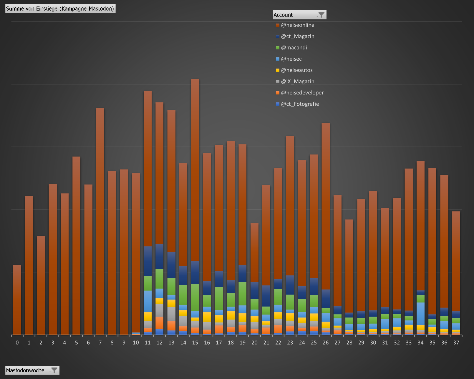Image resolution: width=474 pixels, height=379 pixels.
Task: Select the @iX_Magazin legend entry
Action: point(297,82)
